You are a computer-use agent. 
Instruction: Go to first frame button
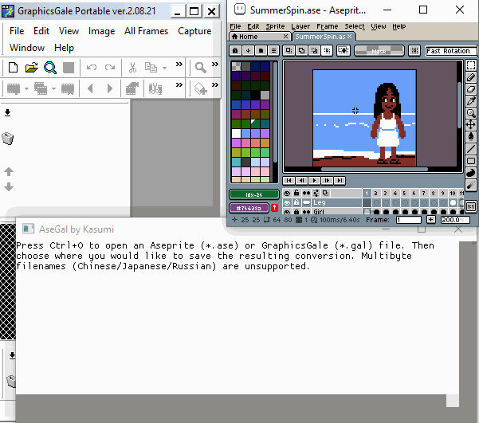pyautogui.click(x=289, y=181)
